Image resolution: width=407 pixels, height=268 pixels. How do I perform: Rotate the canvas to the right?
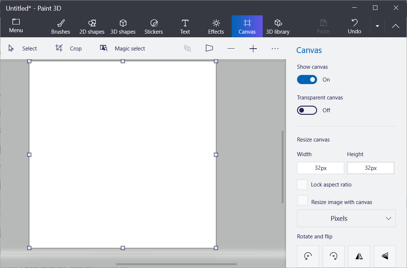click(x=333, y=256)
